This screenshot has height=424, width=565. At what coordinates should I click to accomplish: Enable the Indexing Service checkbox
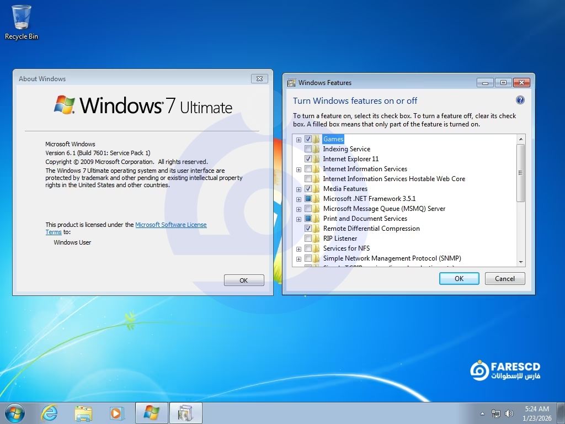click(308, 149)
